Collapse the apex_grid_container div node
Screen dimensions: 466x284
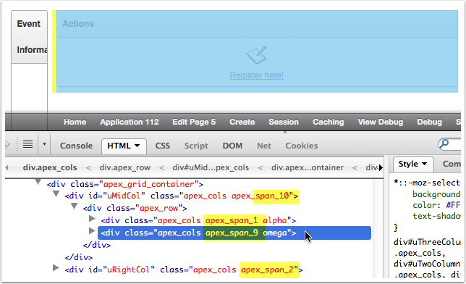[x=38, y=182]
